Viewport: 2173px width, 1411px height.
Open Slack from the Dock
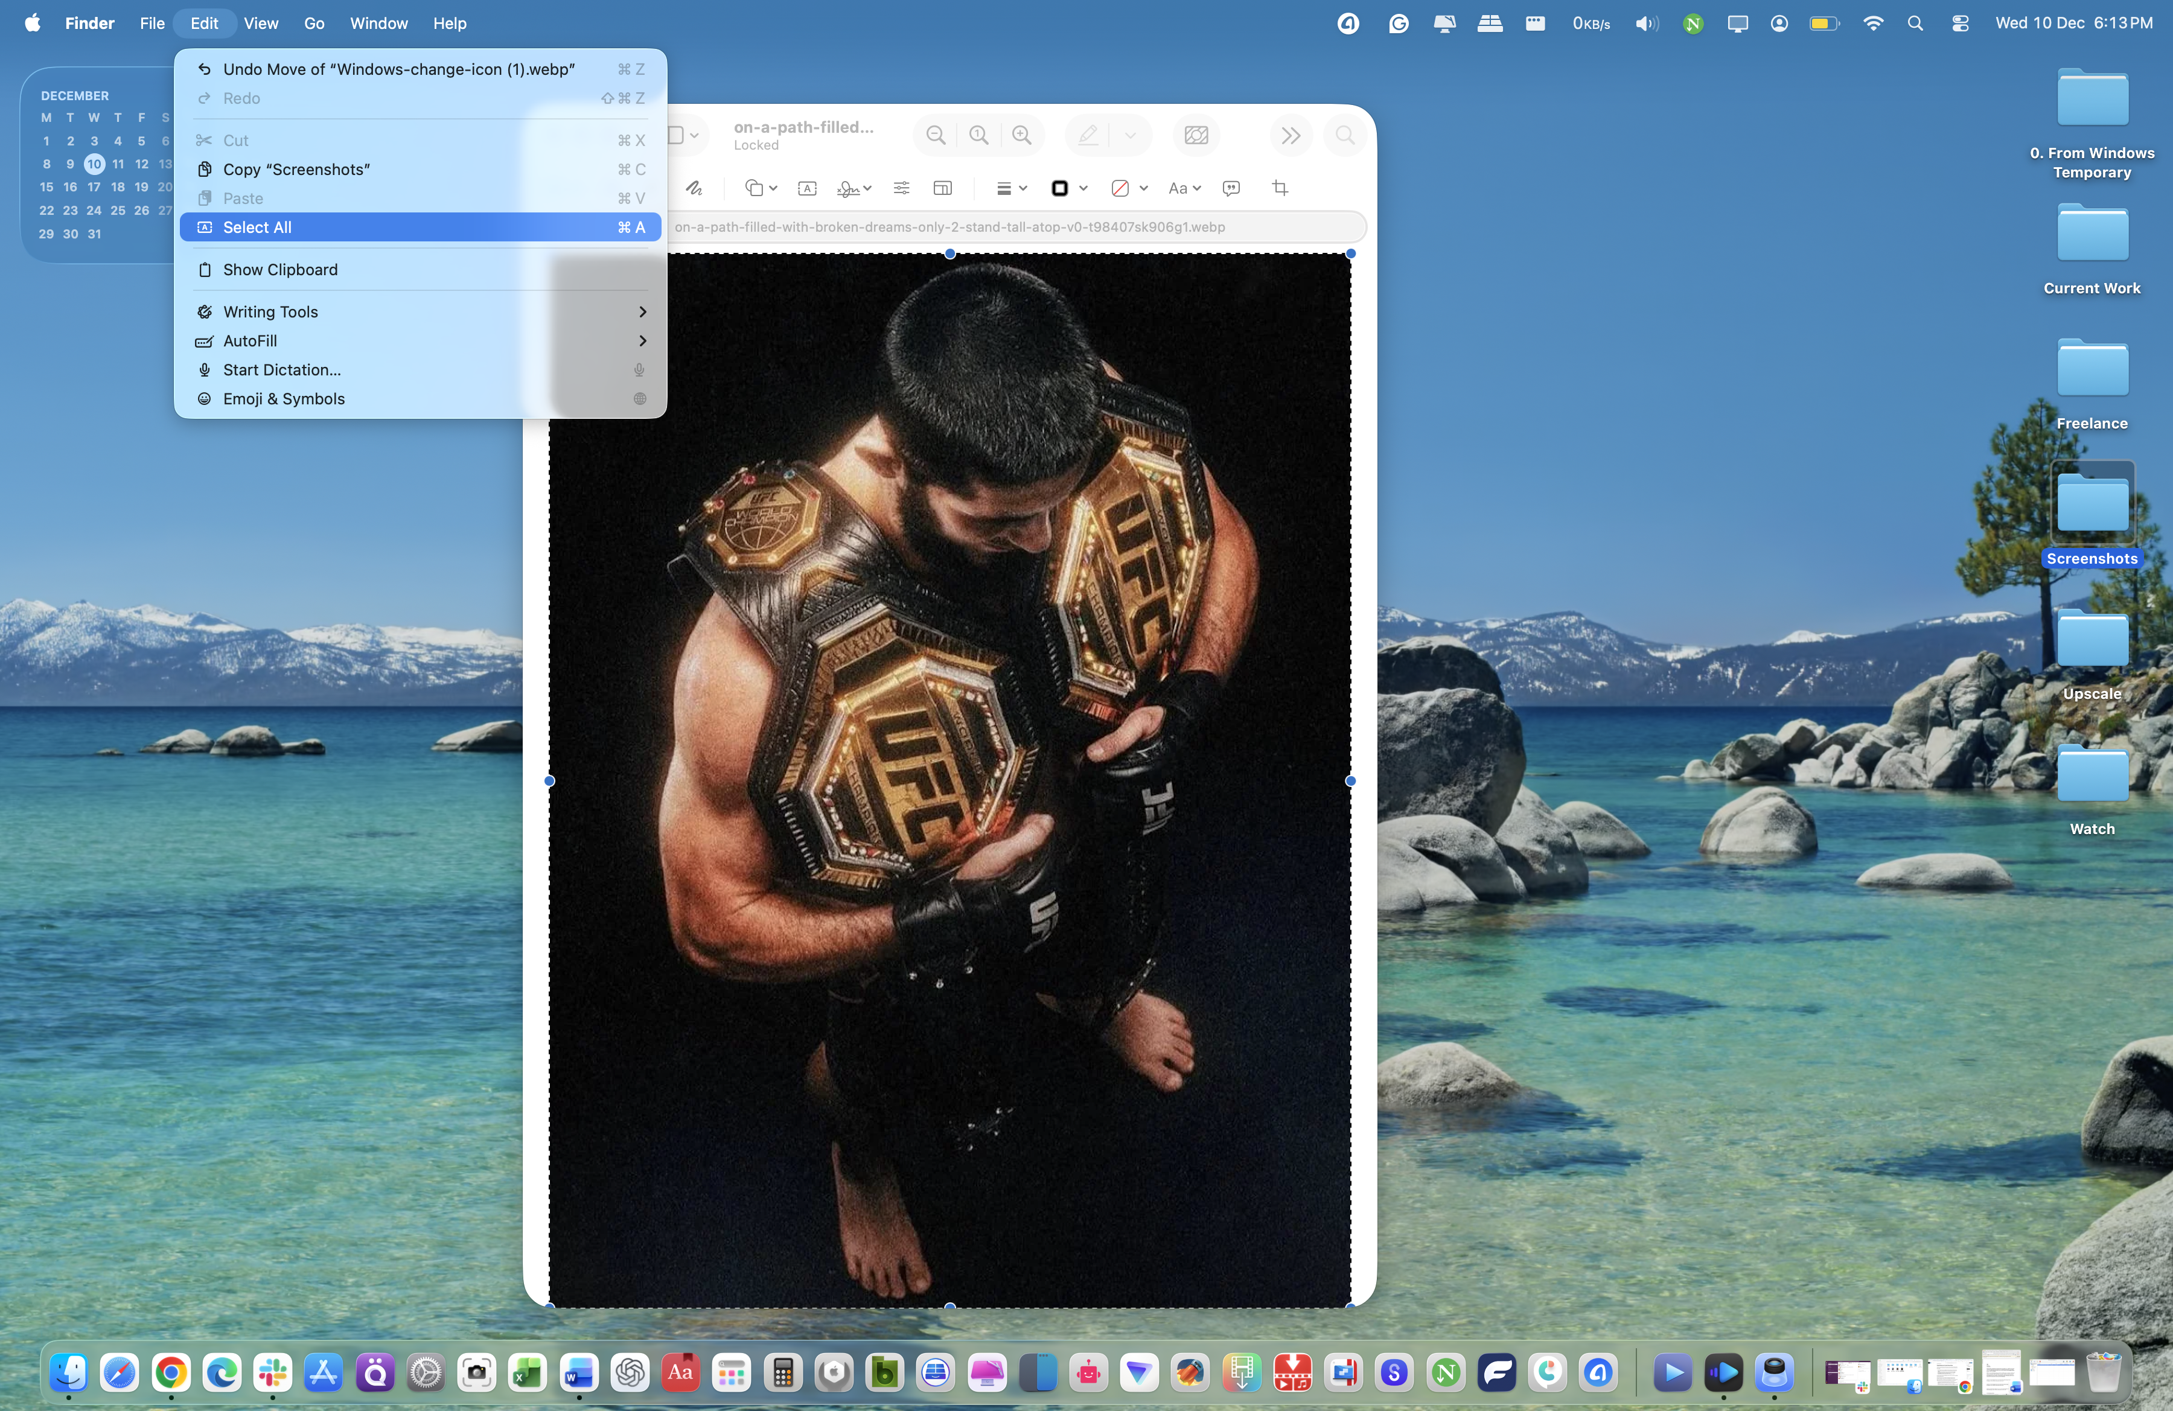tap(273, 1372)
